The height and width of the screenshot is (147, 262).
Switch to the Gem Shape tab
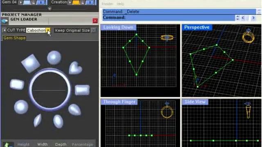15,38
